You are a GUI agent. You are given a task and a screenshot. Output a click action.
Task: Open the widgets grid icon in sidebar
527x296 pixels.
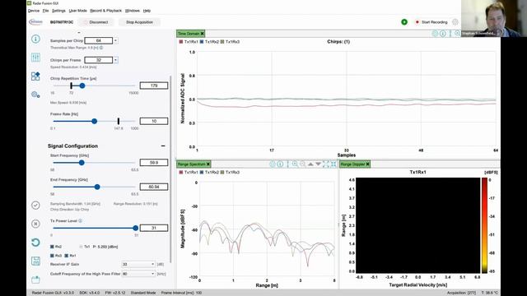[35, 76]
